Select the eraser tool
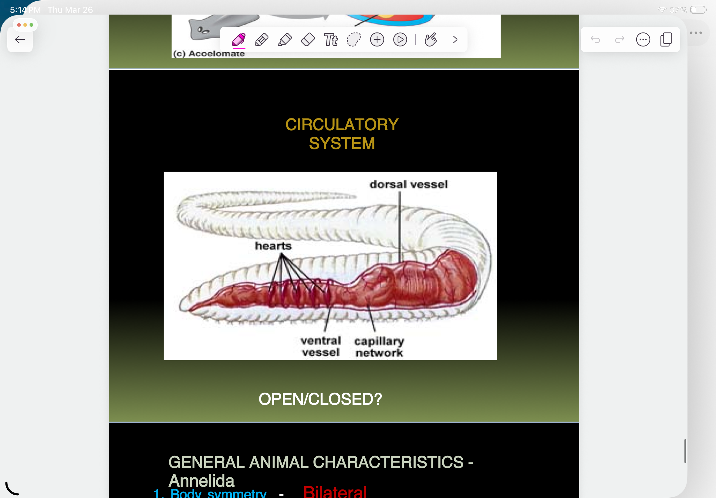The height and width of the screenshot is (498, 716). pos(308,39)
